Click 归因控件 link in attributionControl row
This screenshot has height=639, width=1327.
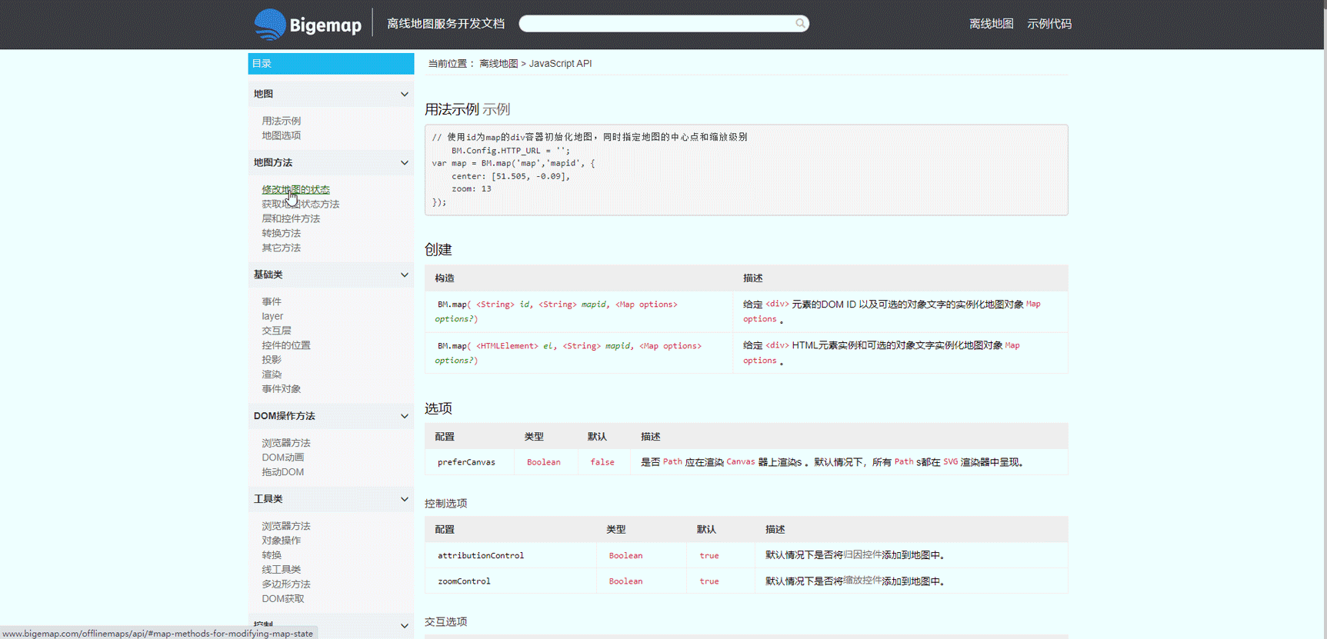coord(862,554)
